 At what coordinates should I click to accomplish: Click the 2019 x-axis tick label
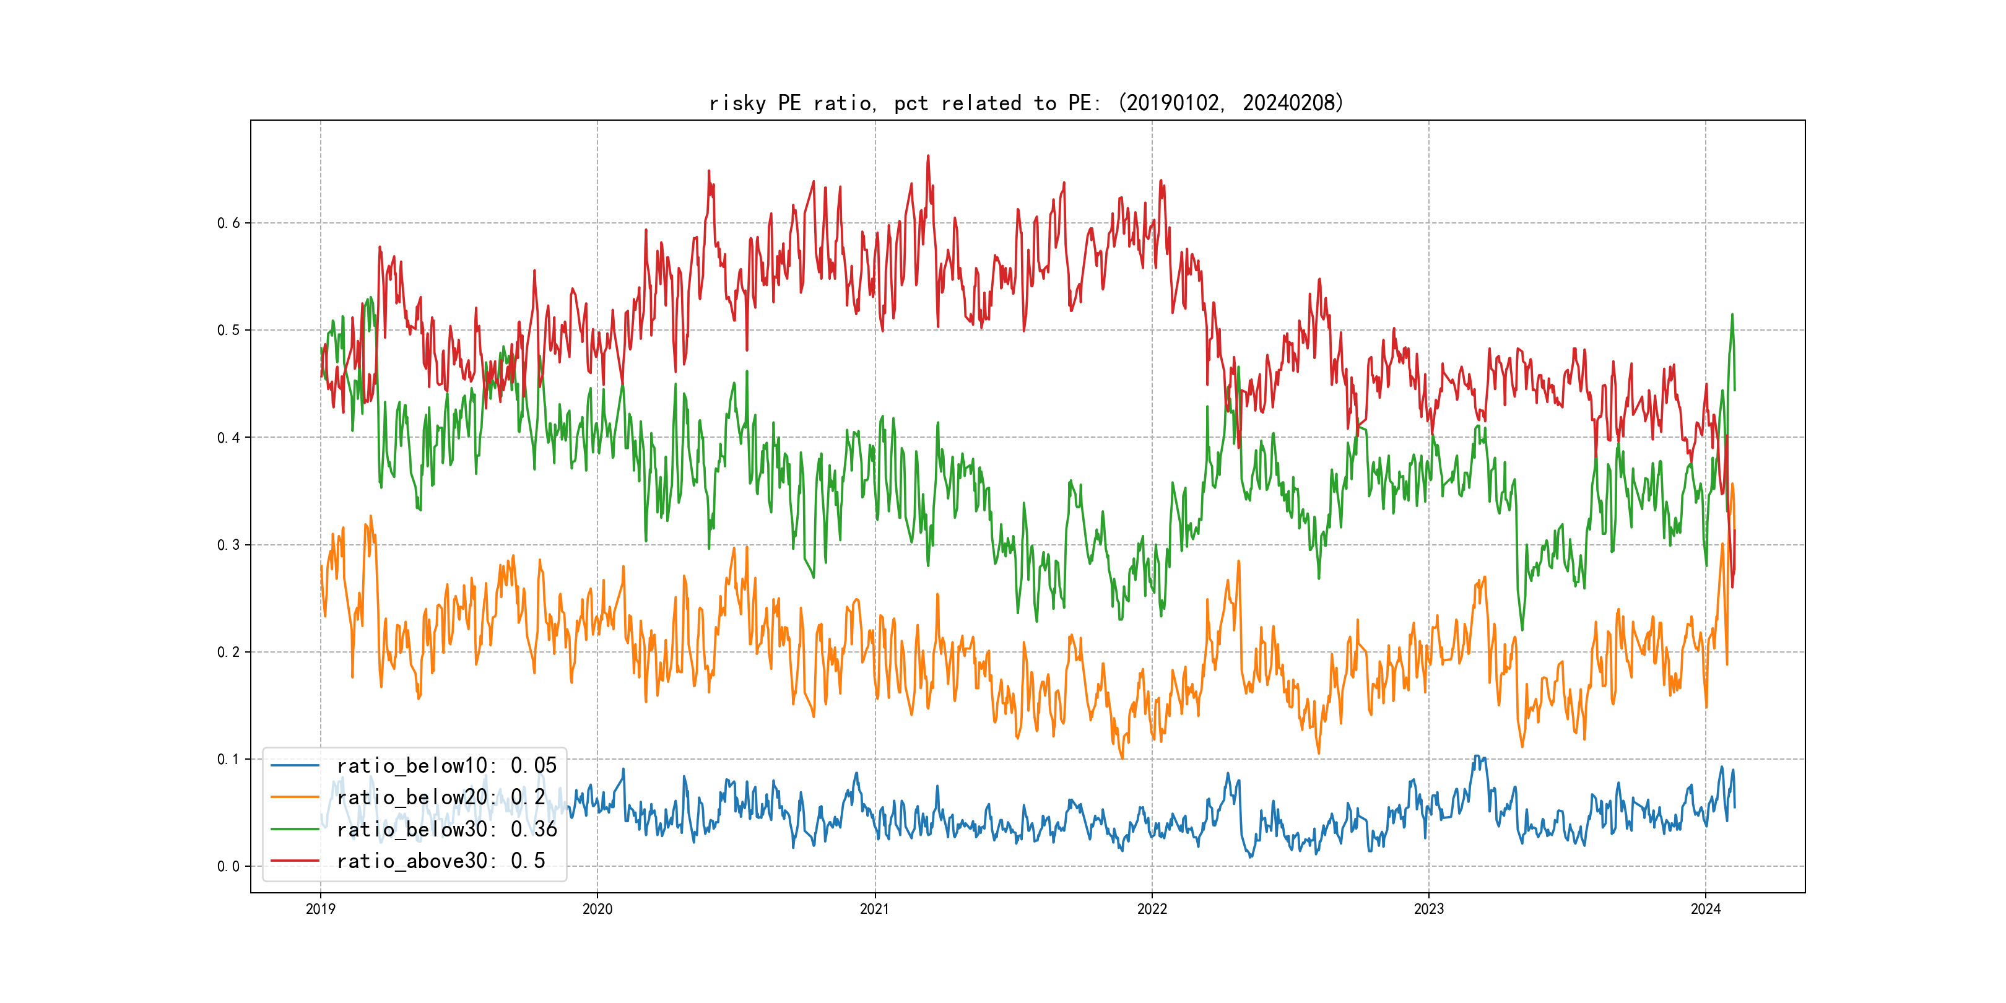pos(320,909)
